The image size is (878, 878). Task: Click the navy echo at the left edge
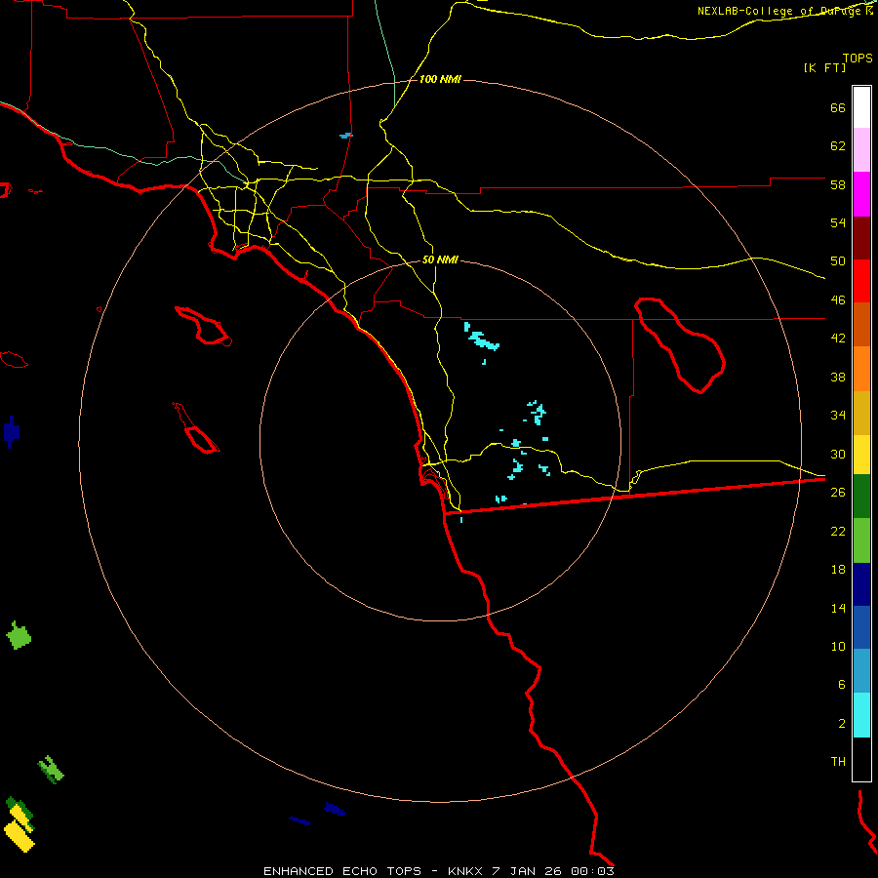pyautogui.click(x=11, y=432)
